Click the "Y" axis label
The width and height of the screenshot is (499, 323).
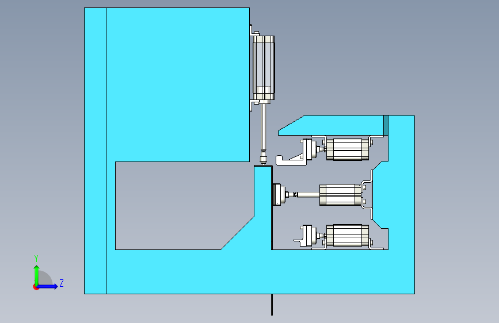(x=36, y=259)
